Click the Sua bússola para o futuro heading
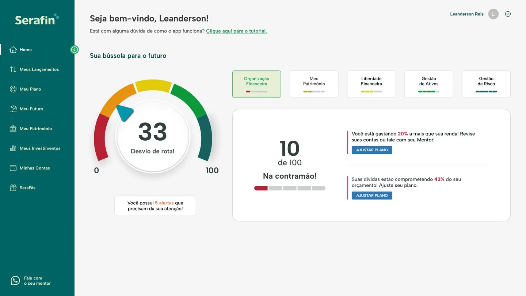This screenshot has height=296, width=526. pyautogui.click(x=128, y=56)
